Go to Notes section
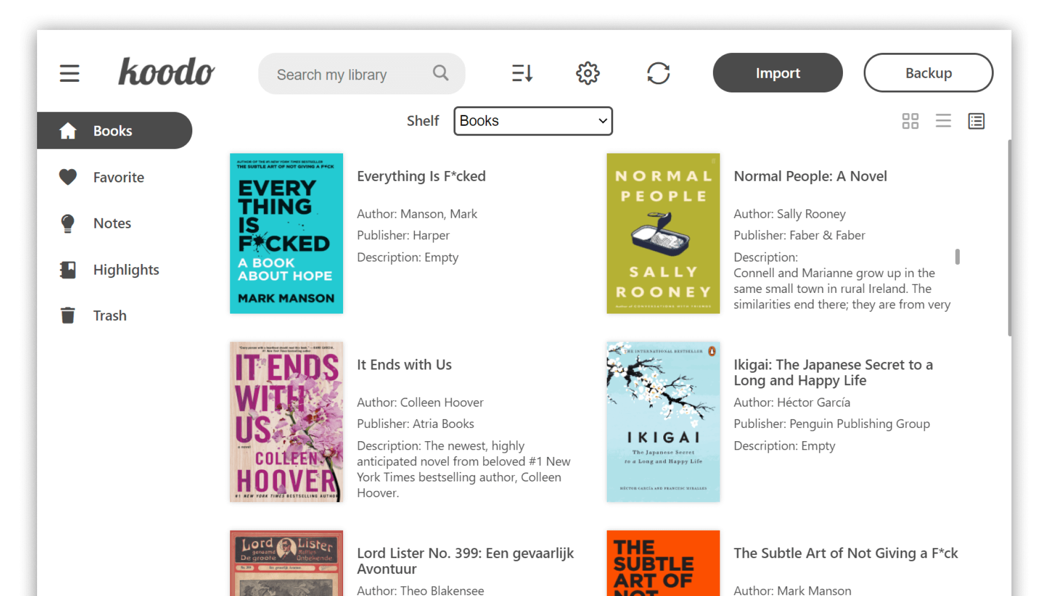The image size is (1048, 596). point(112,223)
